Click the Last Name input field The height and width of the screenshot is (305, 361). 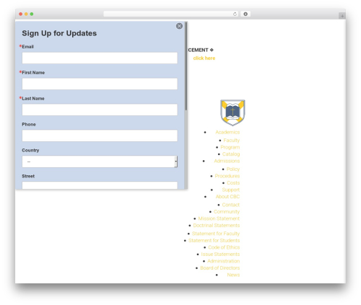pyautogui.click(x=100, y=110)
